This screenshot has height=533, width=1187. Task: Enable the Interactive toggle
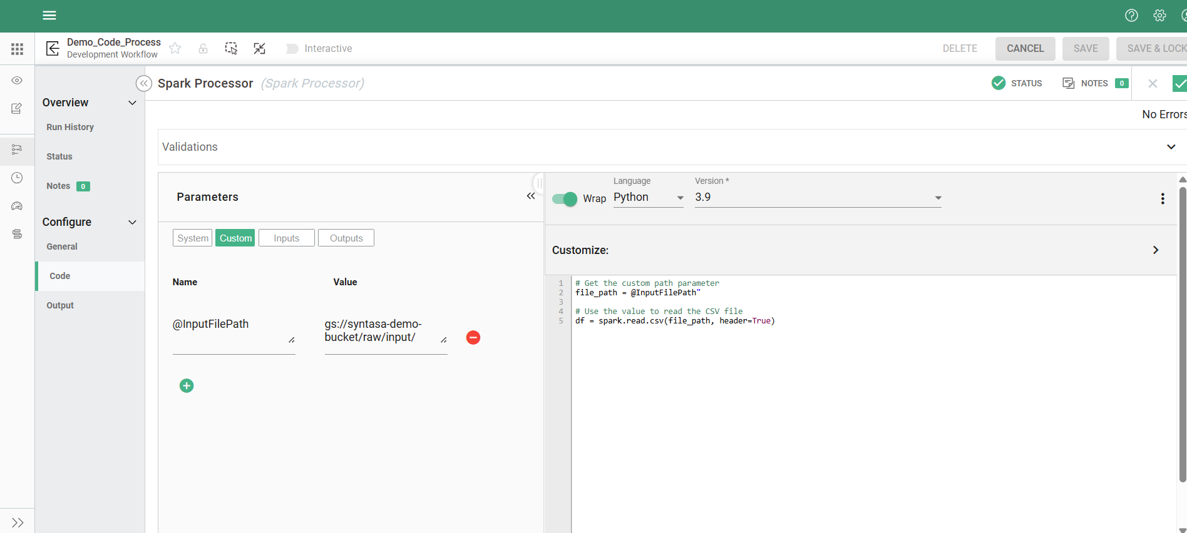tap(292, 49)
